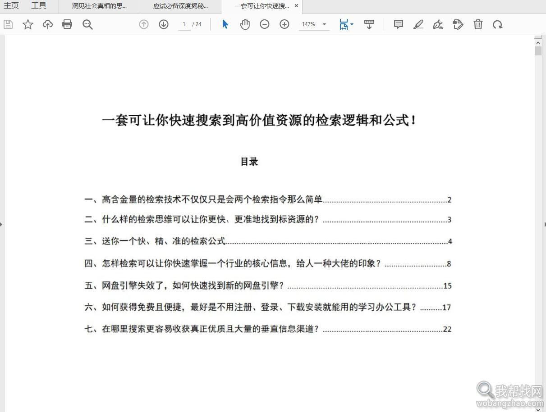Switch to the 工具 tab
Image resolution: width=546 pixels, height=412 pixels.
(39, 6)
